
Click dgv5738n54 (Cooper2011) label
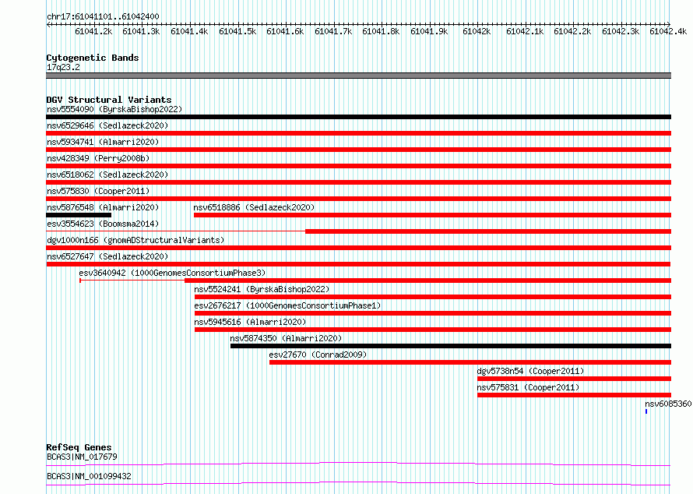(530, 371)
